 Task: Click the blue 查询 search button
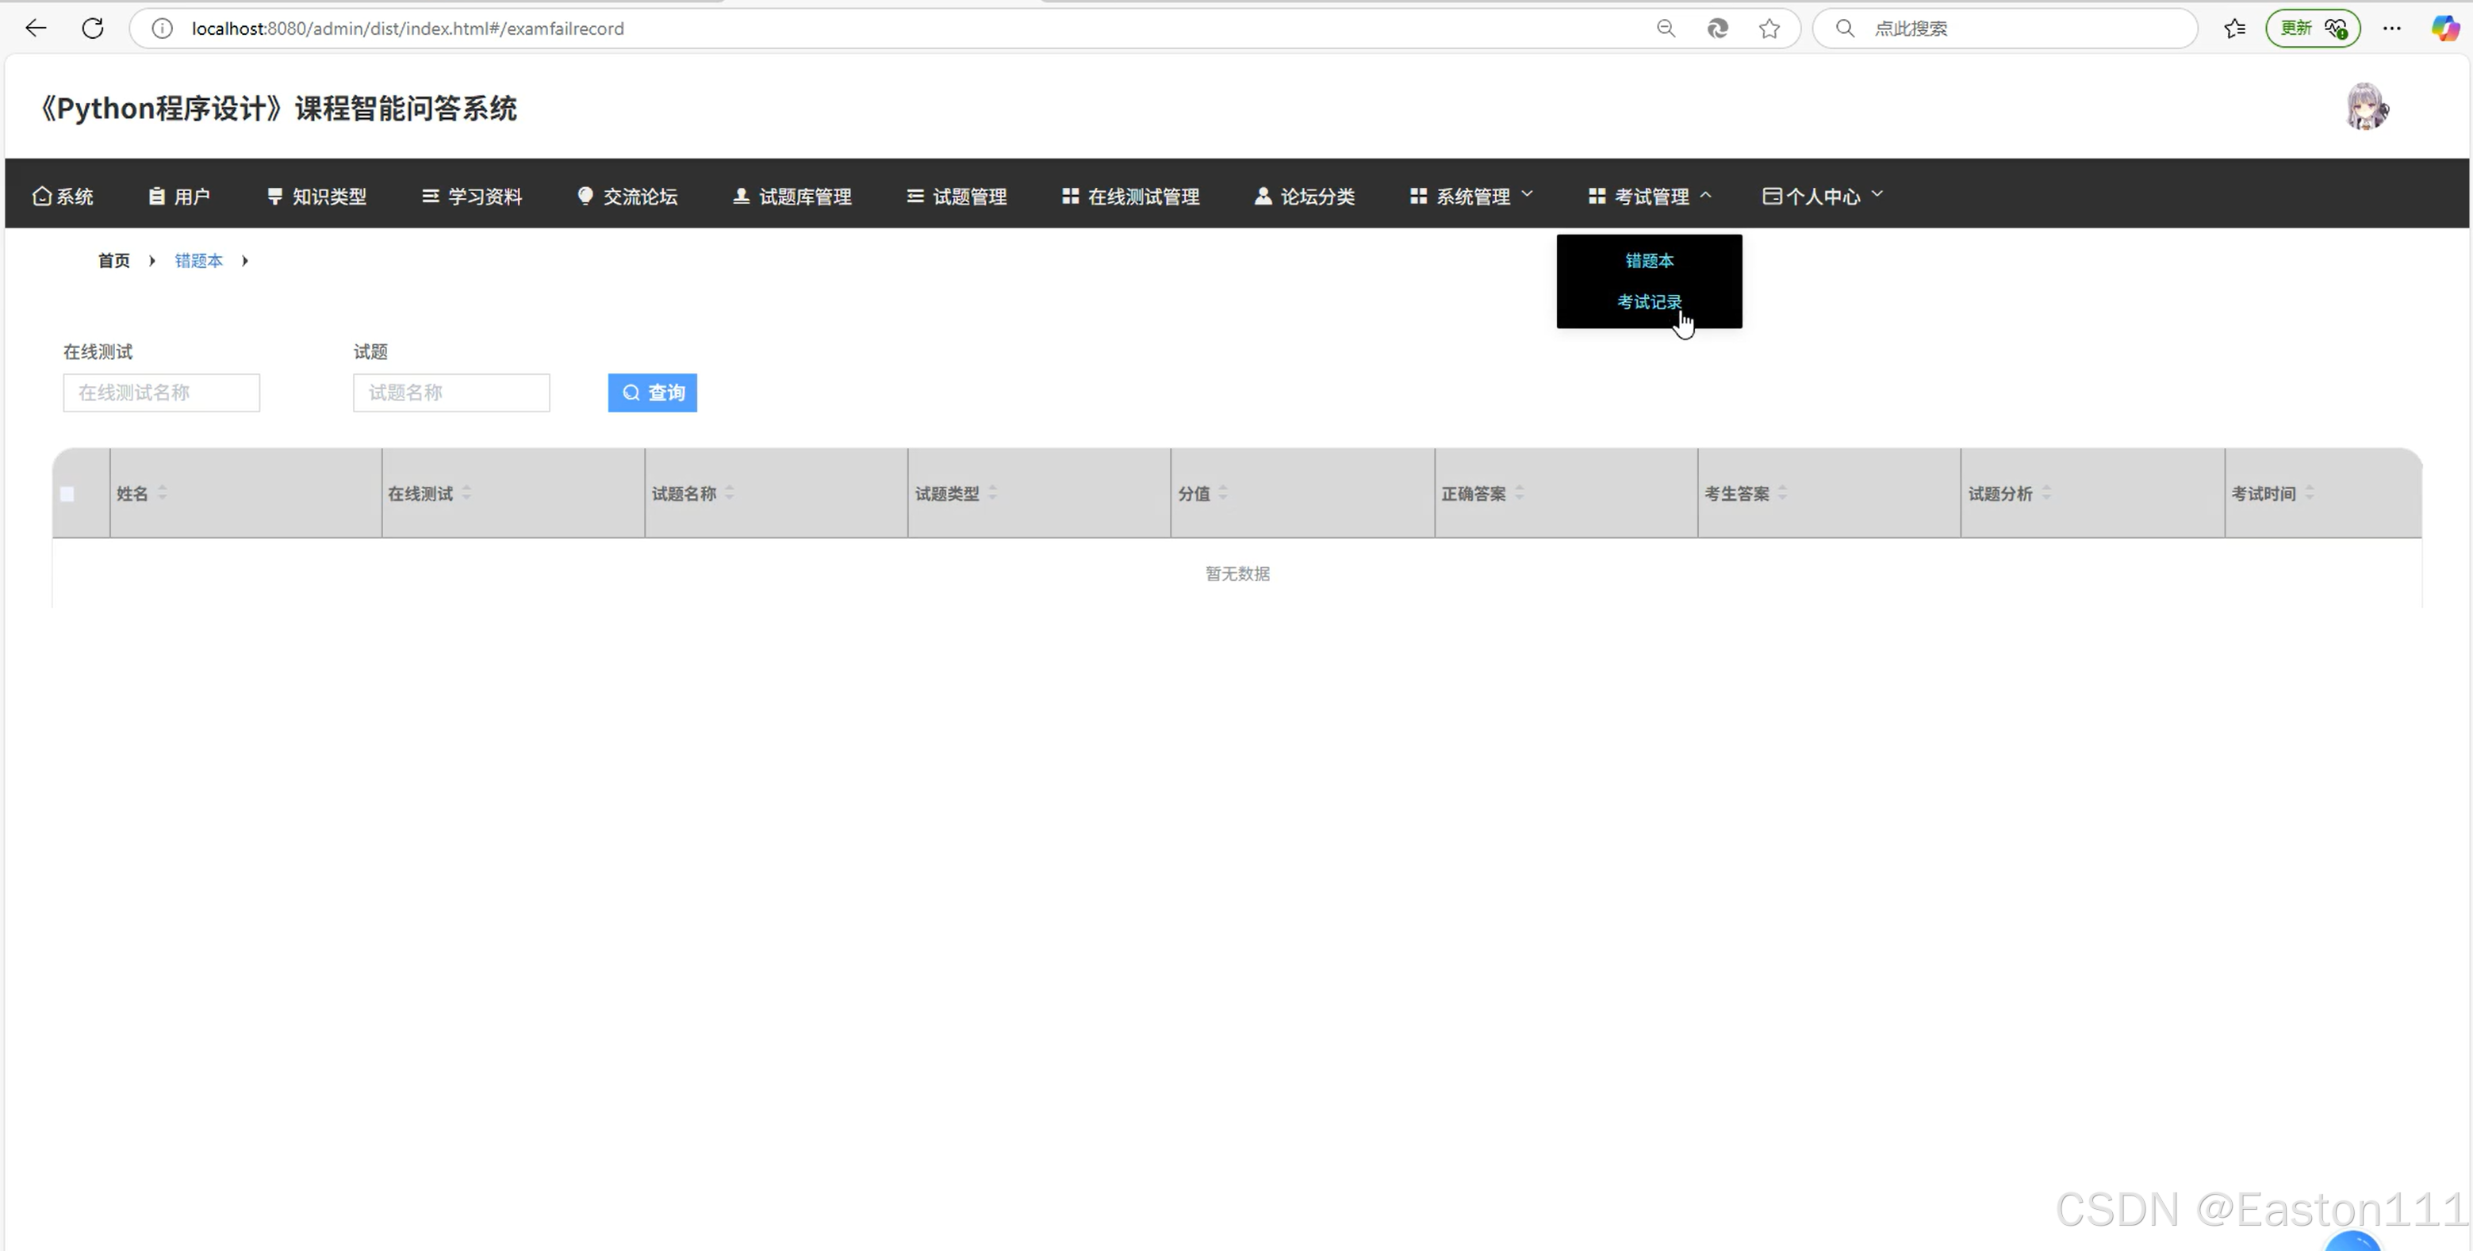click(652, 392)
